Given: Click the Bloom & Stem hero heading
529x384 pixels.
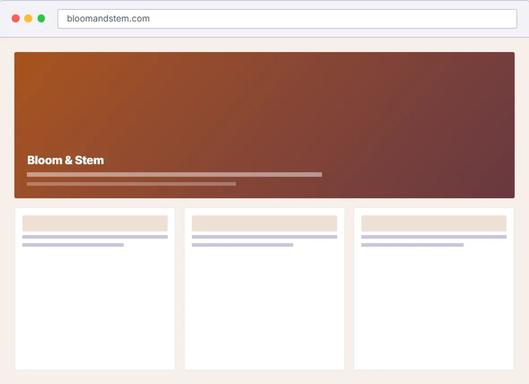Looking at the screenshot, I should tap(65, 160).
